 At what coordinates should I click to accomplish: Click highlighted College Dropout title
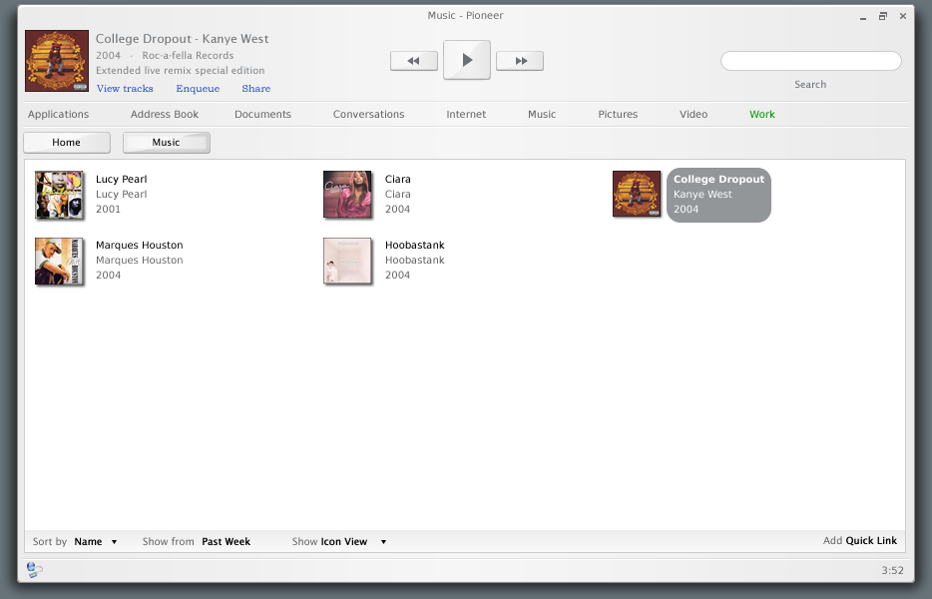718,179
